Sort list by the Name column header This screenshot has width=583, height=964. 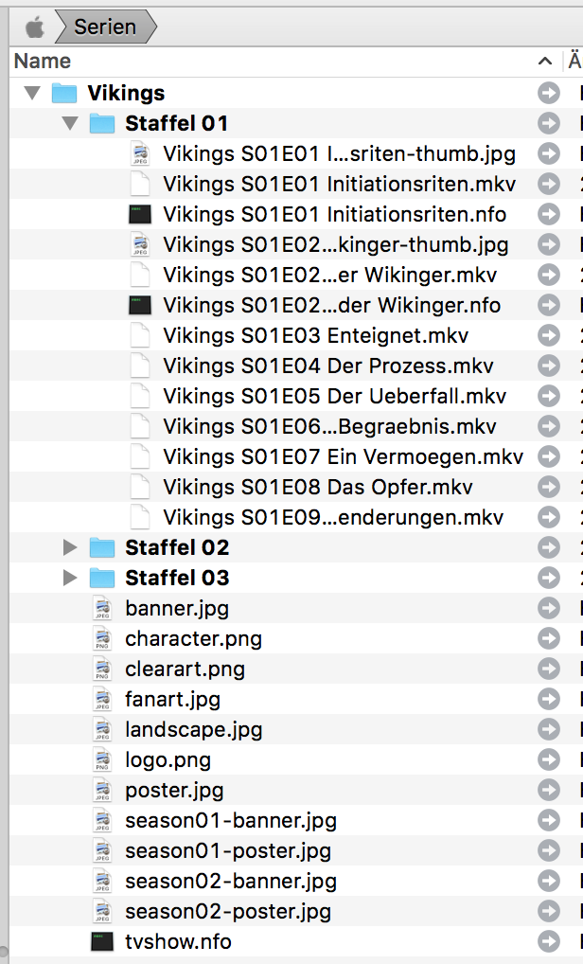point(43,61)
